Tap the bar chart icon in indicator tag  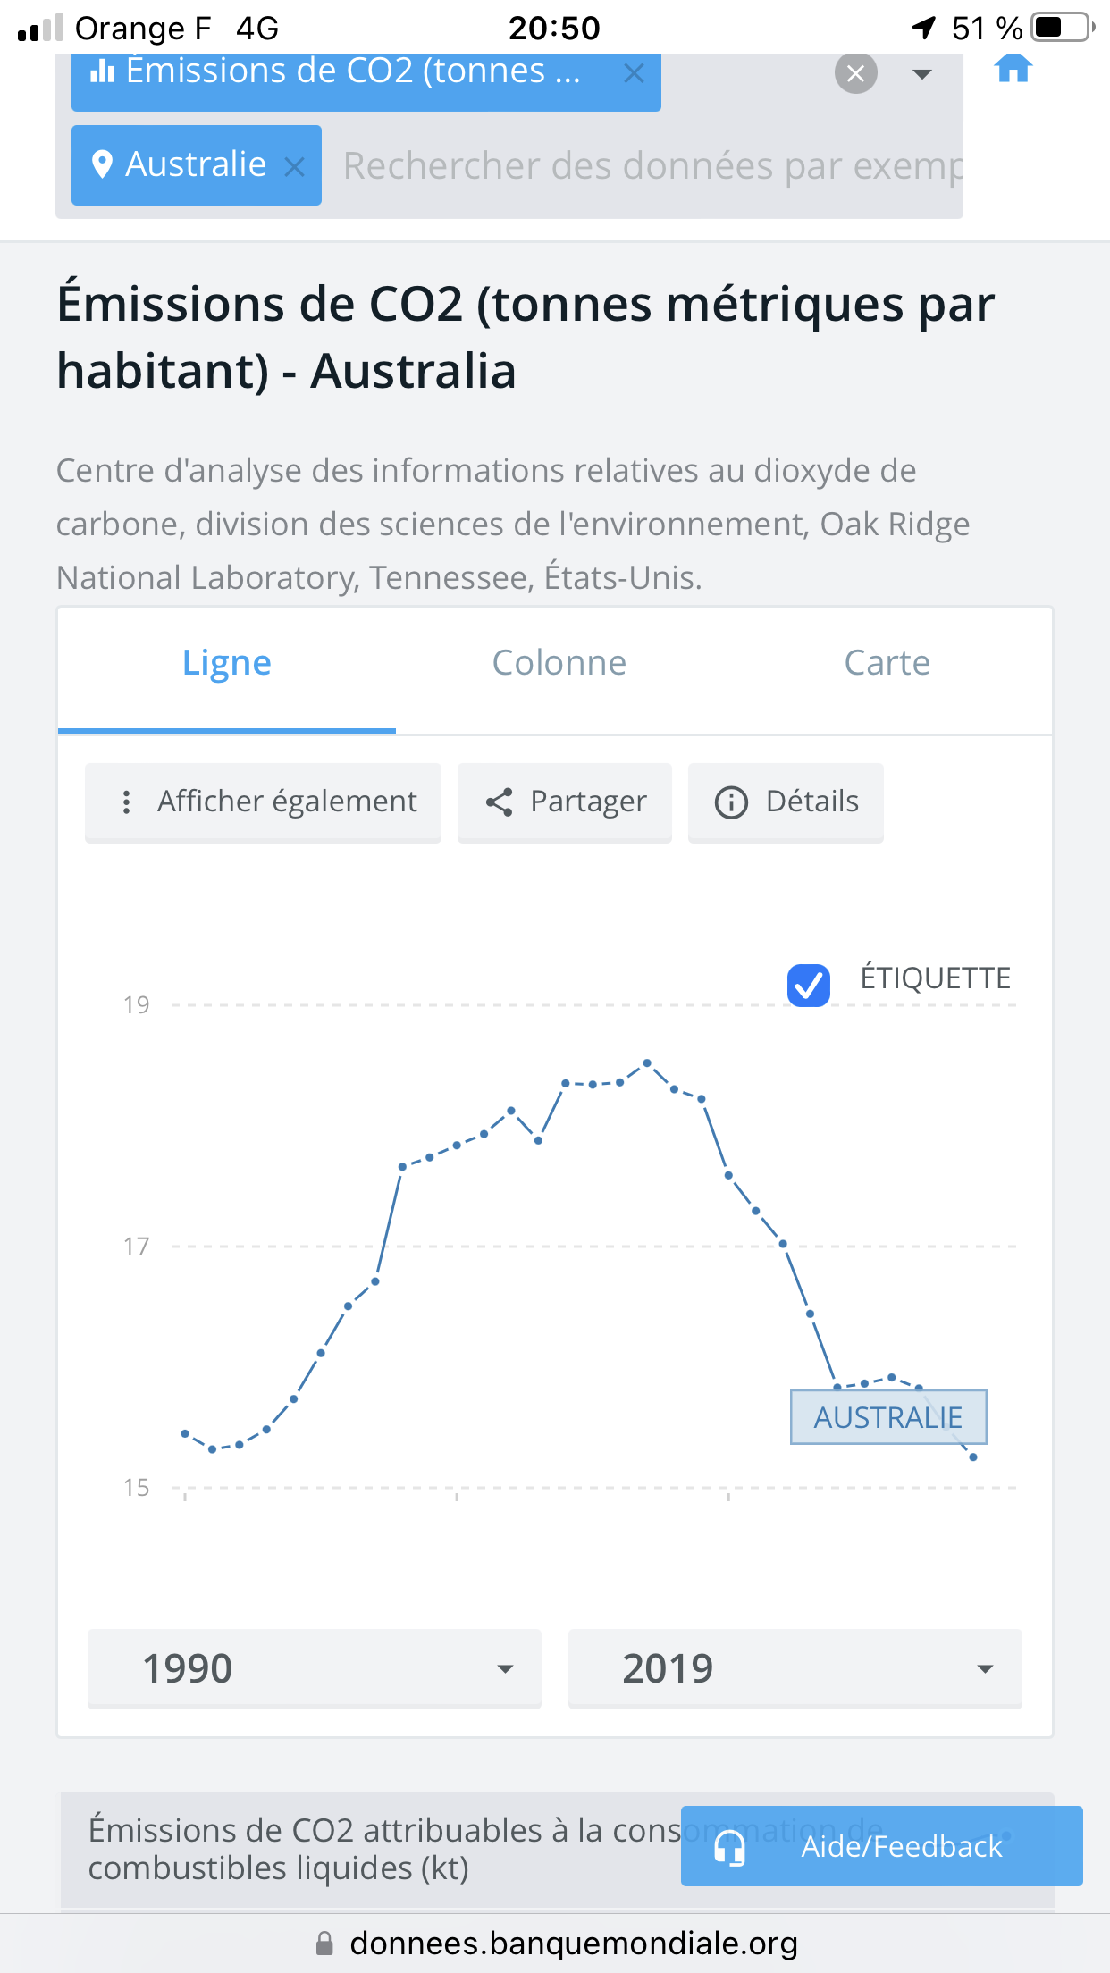103,71
